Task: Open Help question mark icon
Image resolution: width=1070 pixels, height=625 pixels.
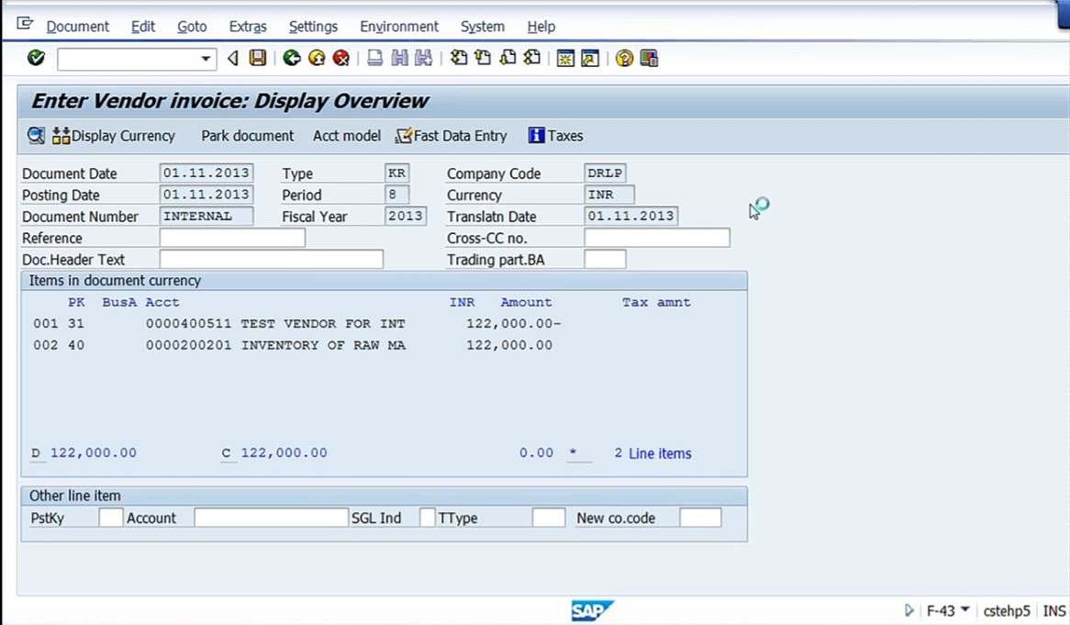Action: [624, 59]
